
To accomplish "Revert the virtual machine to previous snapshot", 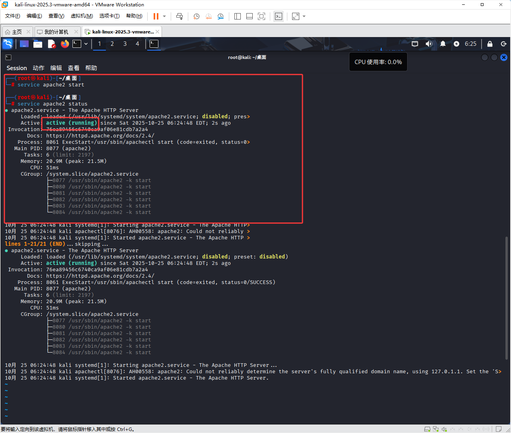I will [209, 16].
